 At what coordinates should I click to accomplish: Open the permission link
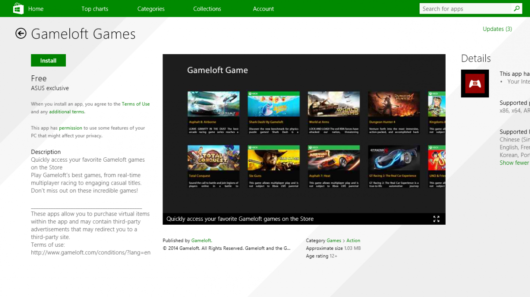point(71,128)
